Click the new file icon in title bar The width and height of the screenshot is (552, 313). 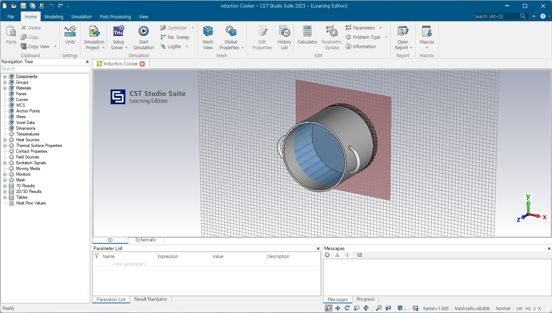click(x=5, y=6)
